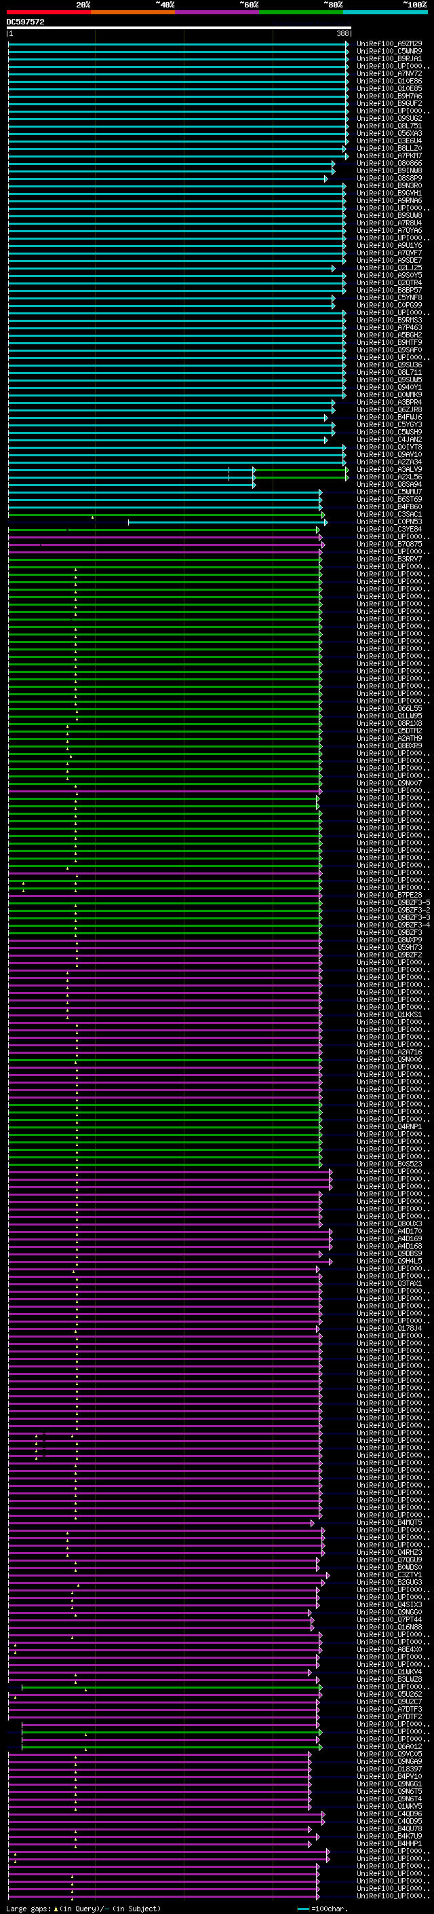Click the cyan alignment bar for UniRef100_A9ZM29
434x1914 pixels.
click(178, 44)
